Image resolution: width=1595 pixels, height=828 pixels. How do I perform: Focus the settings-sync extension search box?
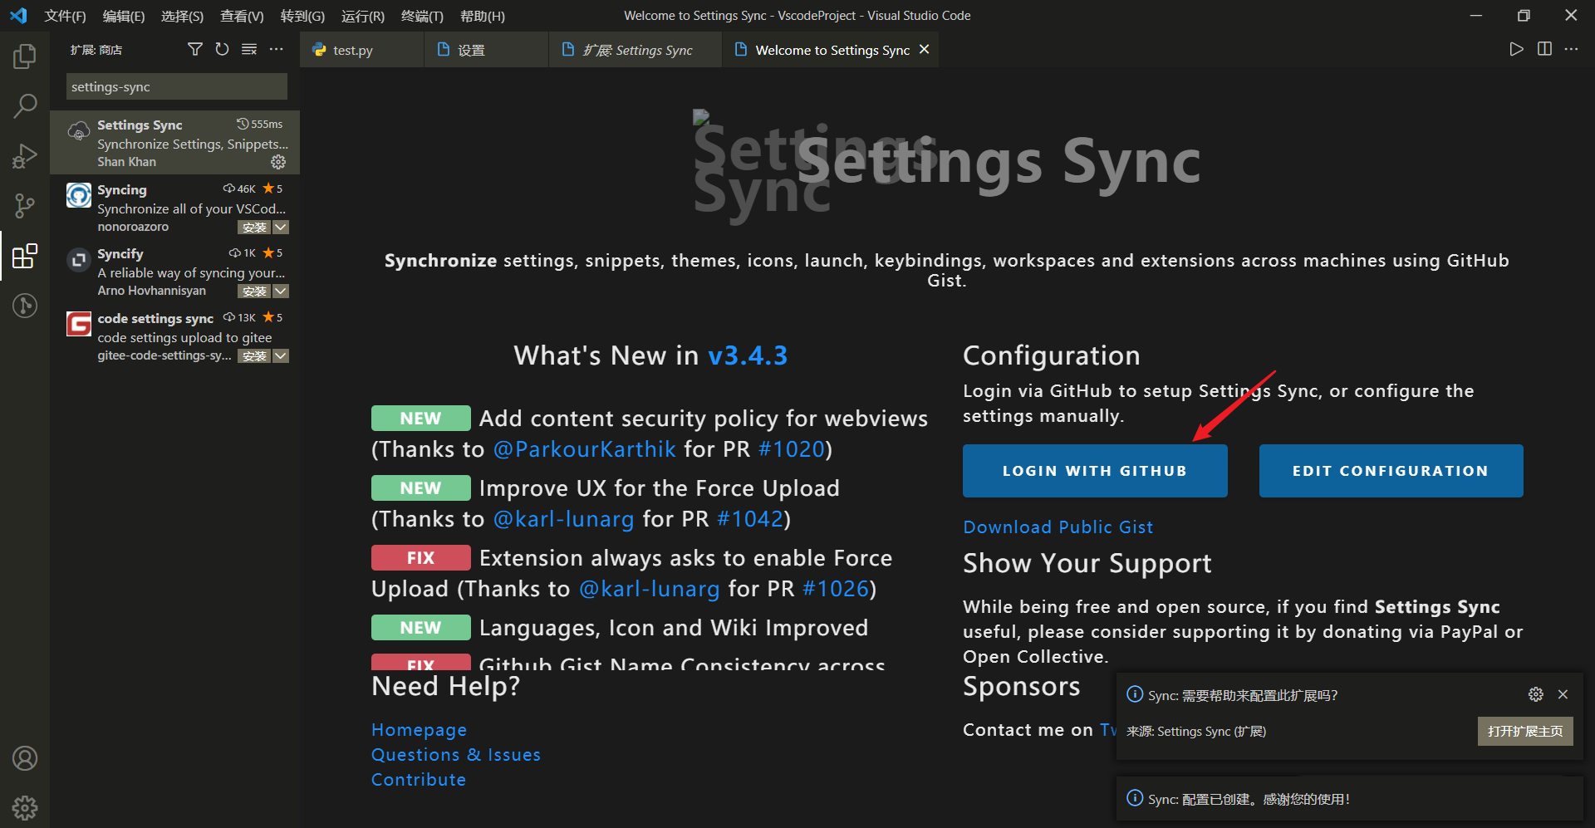(x=177, y=86)
